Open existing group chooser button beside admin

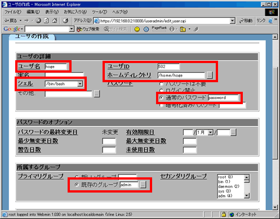(x=143, y=185)
